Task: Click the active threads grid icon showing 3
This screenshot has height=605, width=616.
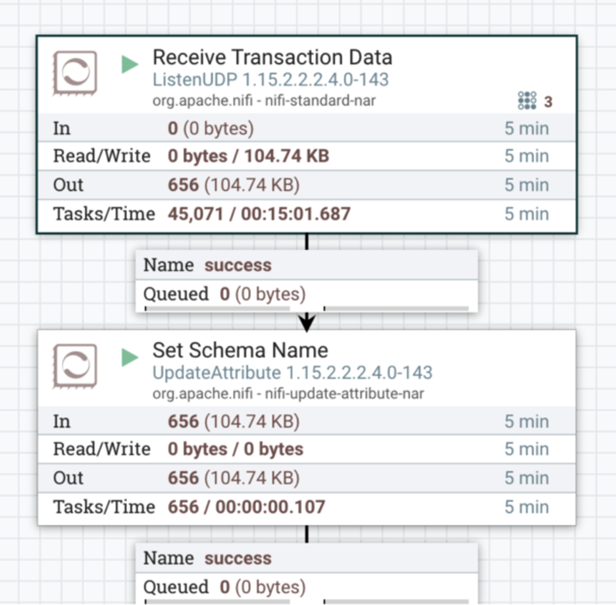Action: [526, 101]
